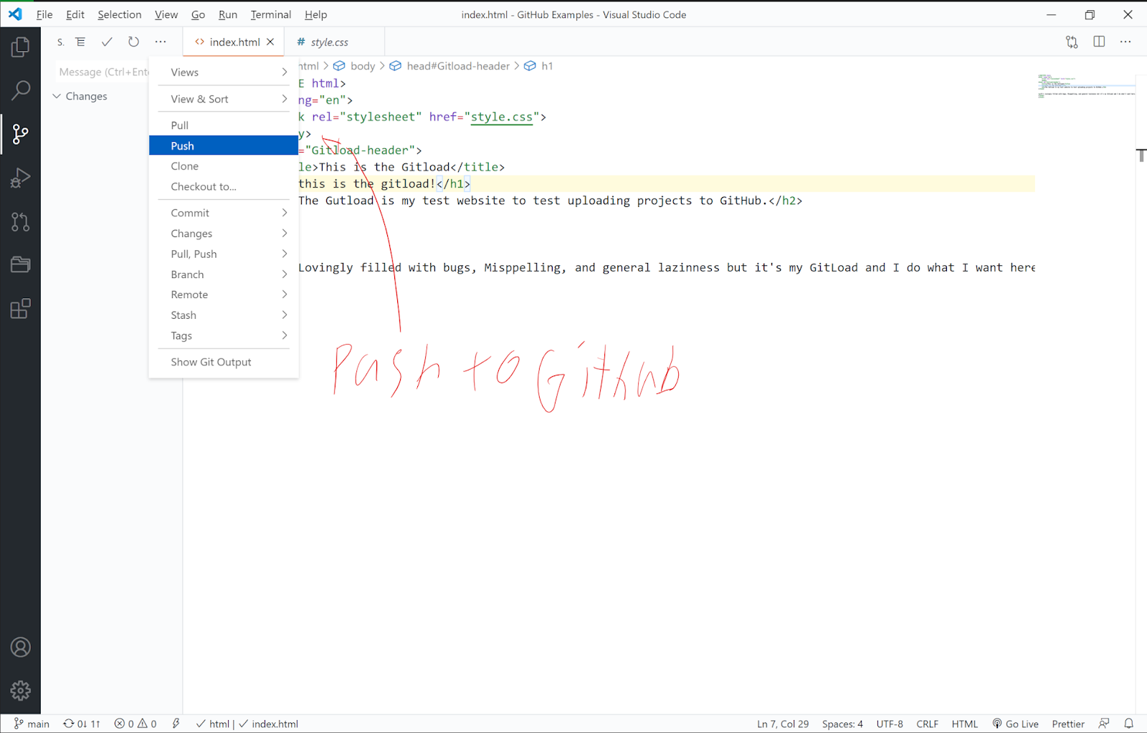The image size is (1147, 733).
Task: Click the Visual Studio Code logo icon
Action: [x=15, y=14]
